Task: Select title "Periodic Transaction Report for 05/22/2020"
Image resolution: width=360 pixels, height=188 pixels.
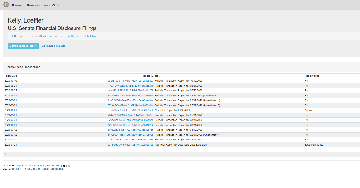Action: tap(178, 91)
